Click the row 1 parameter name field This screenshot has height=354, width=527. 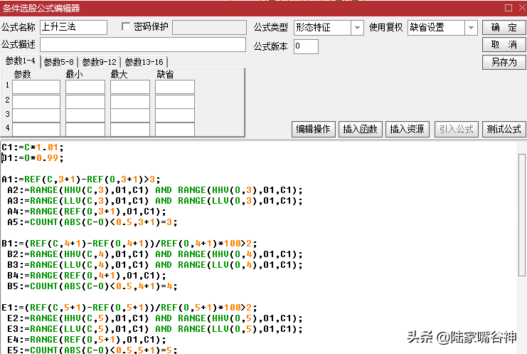point(36,87)
